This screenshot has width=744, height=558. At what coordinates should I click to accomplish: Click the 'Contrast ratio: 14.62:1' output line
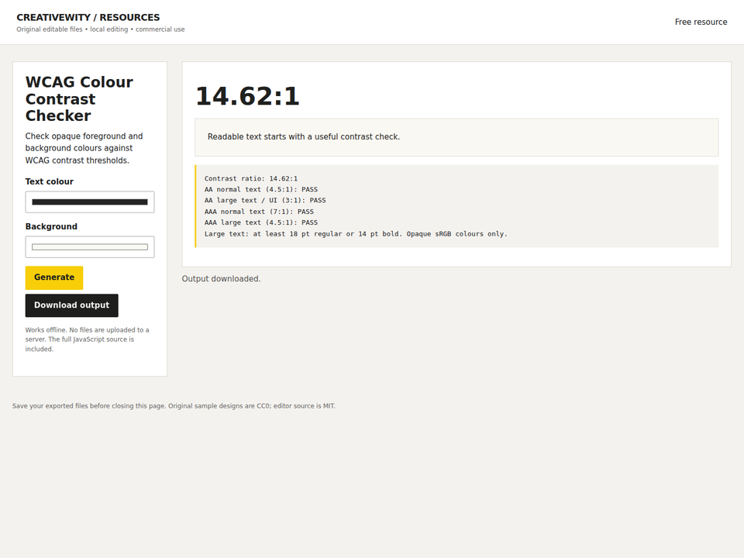click(251, 178)
